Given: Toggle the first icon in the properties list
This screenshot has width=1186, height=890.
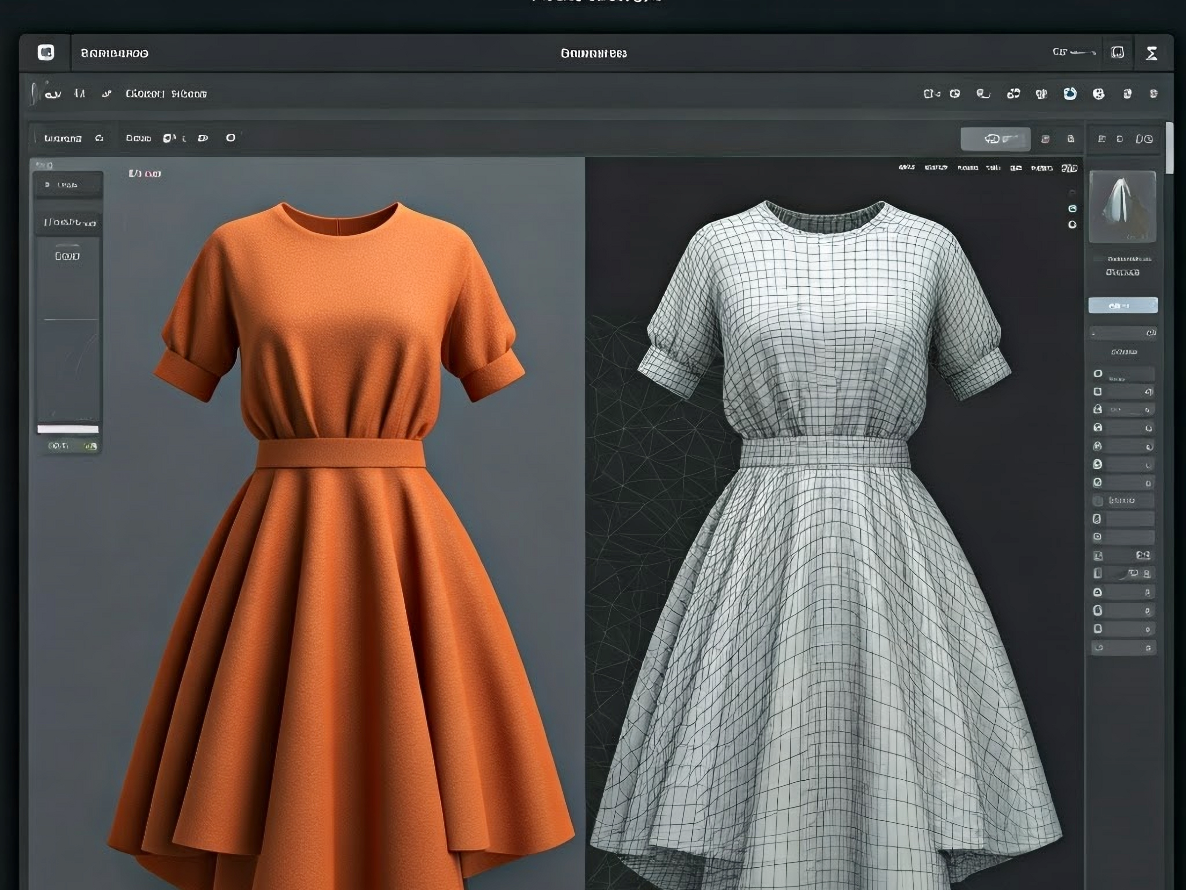Looking at the screenshot, I should 1098,373.
